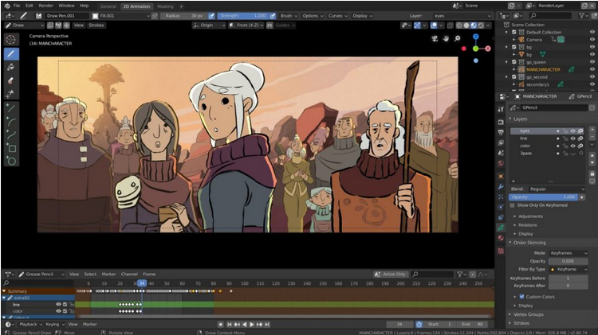Select the Draw tool in the toolbar

click(x=11, y=53)
